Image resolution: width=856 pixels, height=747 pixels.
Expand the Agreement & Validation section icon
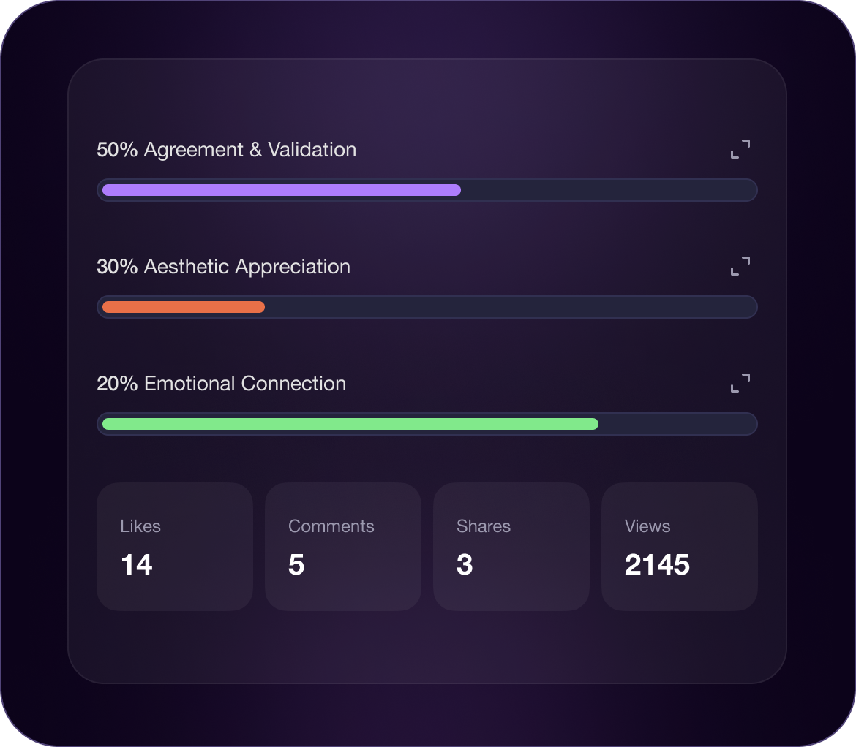[x=740, y=149]
